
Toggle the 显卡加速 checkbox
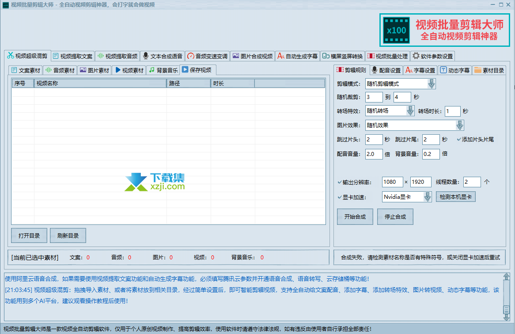340,197
